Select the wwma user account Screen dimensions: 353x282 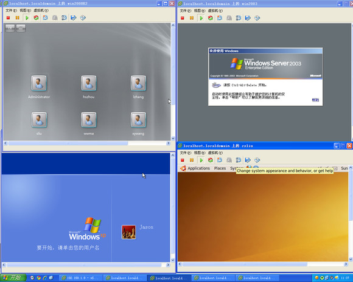click(x=89, y=123)
